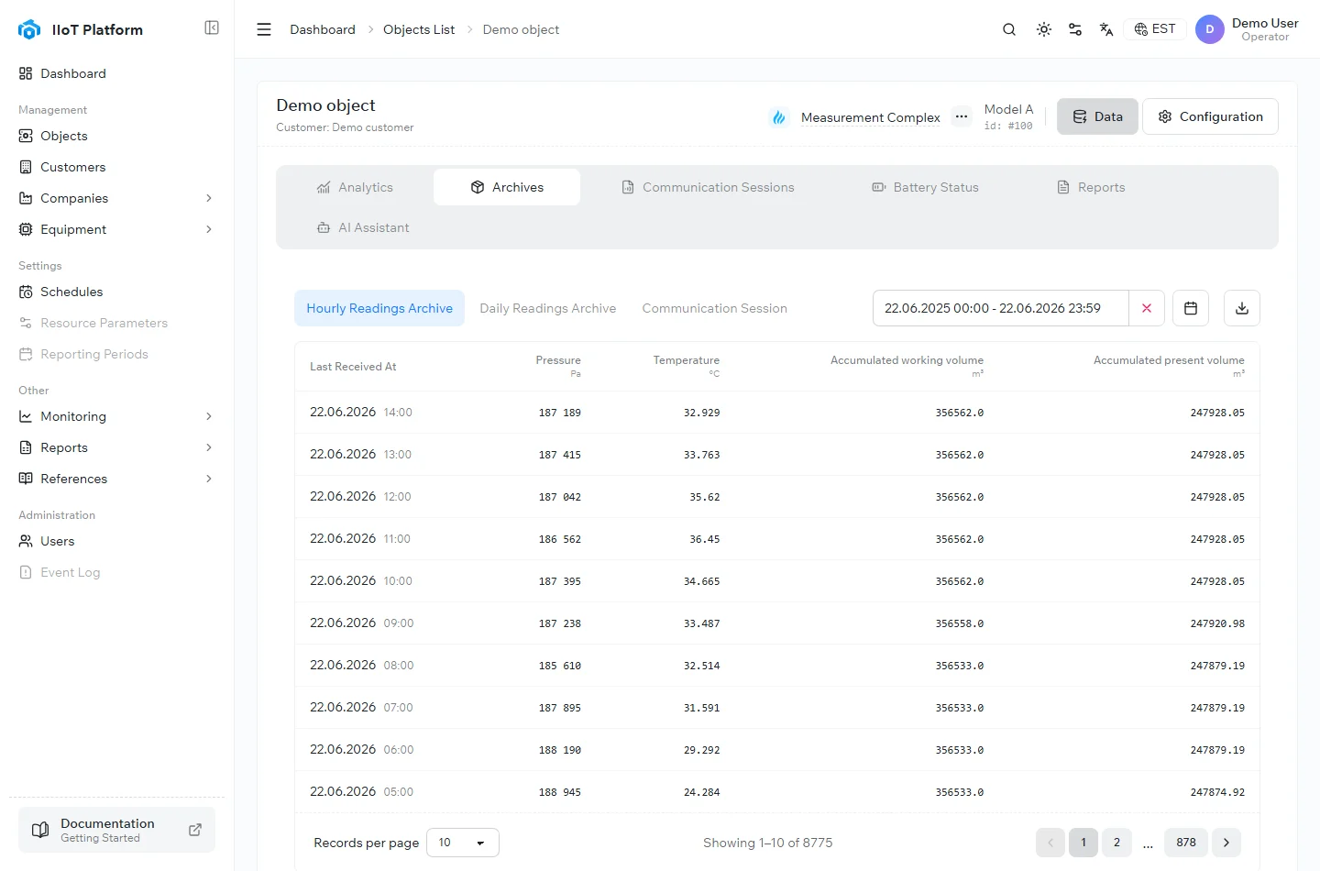Open the Configuration view
1320x871 pixels.
tap(1210, 116)
